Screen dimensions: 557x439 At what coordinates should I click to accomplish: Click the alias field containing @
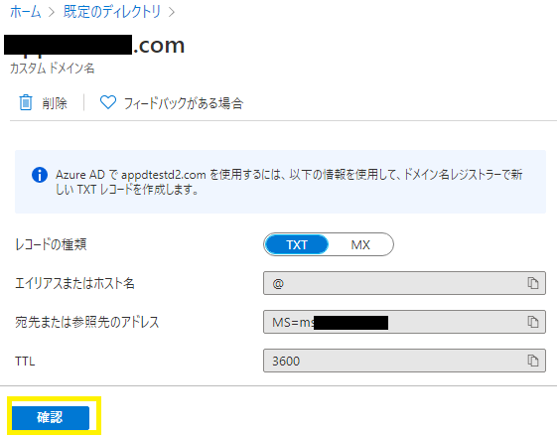[404, 283]
